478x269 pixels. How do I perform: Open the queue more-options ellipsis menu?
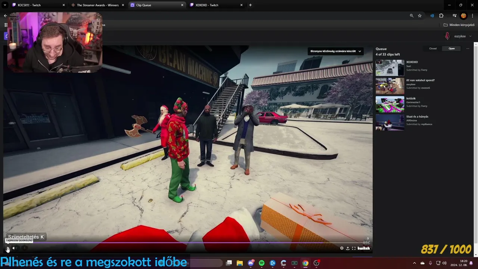point(468,49)
